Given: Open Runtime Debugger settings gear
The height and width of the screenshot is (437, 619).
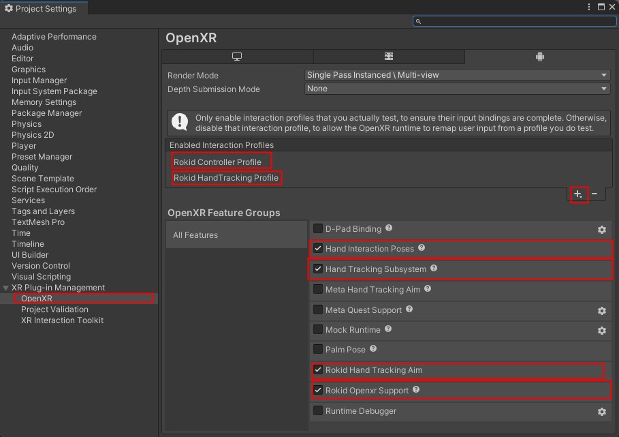Looking at the screenshot, I should pos(601,412).
